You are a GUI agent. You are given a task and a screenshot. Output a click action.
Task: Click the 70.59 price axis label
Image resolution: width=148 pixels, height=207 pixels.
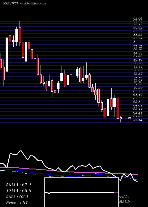pos(138,88)
